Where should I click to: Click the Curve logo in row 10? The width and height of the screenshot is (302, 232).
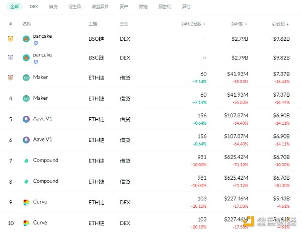[26, 223]
